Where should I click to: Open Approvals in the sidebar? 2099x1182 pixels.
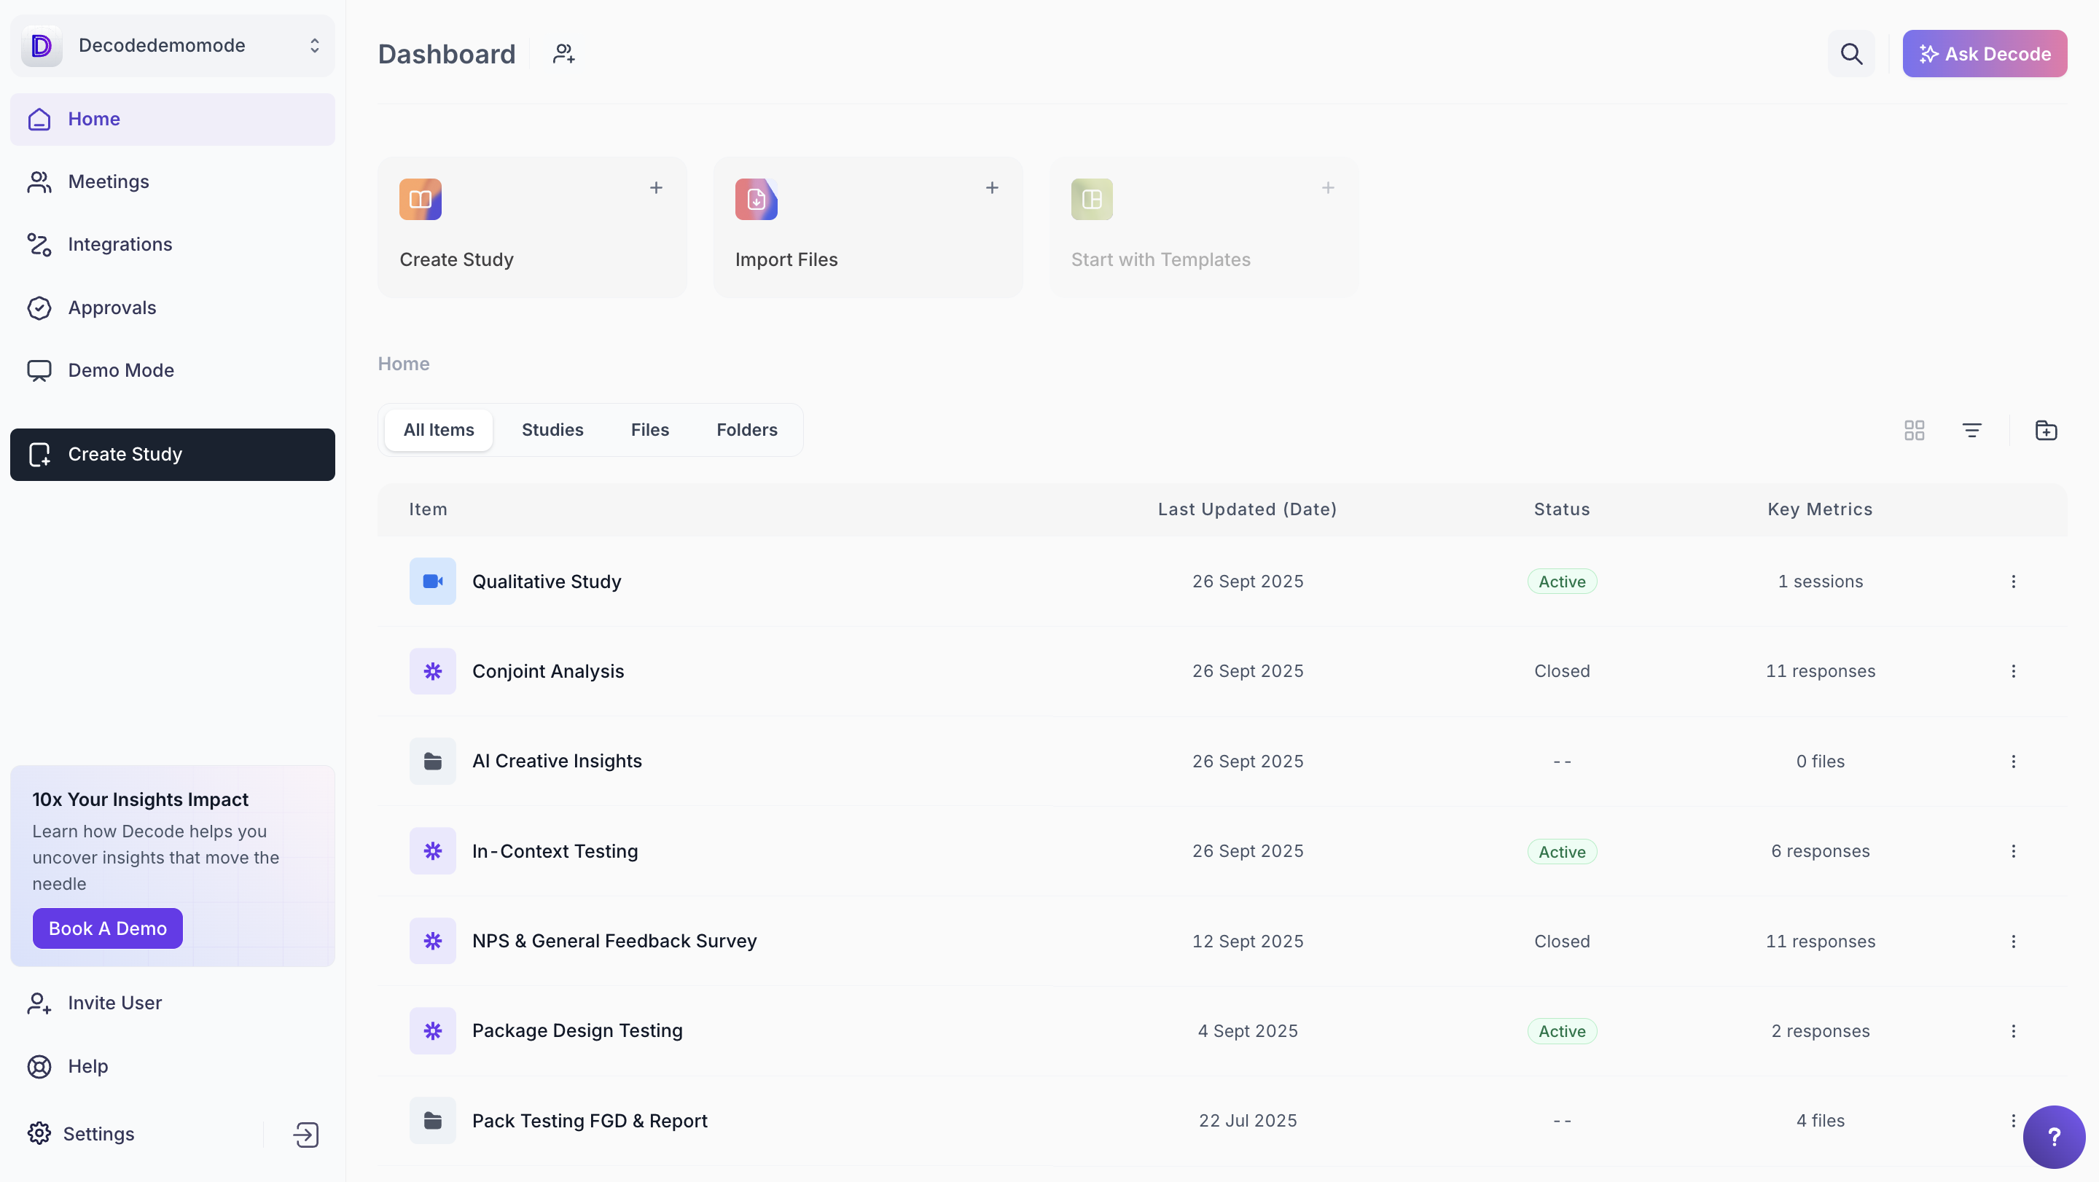(x=112, y=308)
